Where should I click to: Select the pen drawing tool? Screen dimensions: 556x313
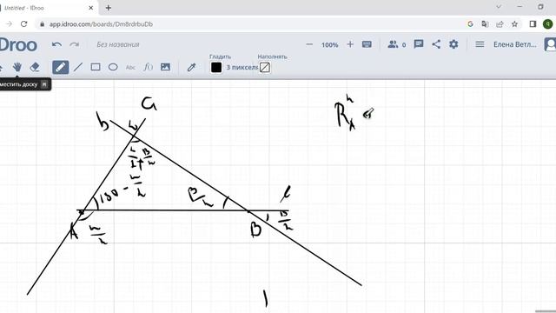tap(60, 67)
